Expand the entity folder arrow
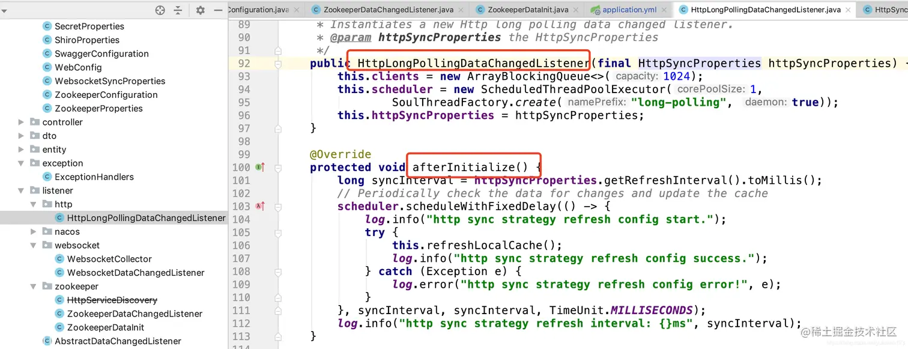908x349 pixels. 21,150
